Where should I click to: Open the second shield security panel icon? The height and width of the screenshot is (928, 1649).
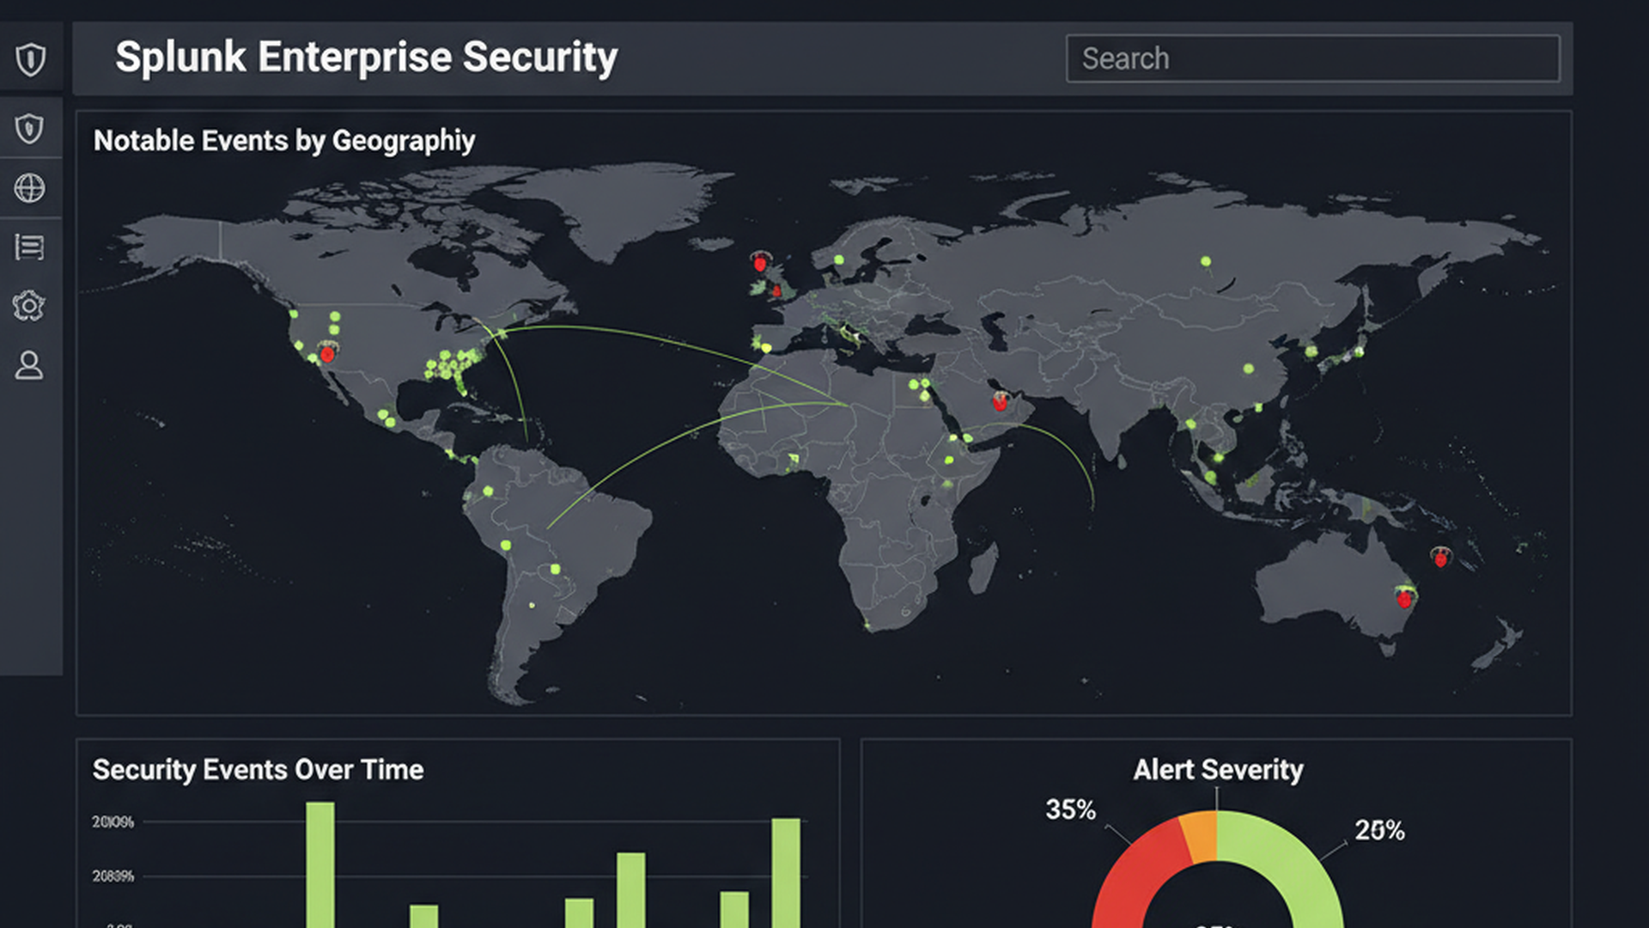click(29, 129)
